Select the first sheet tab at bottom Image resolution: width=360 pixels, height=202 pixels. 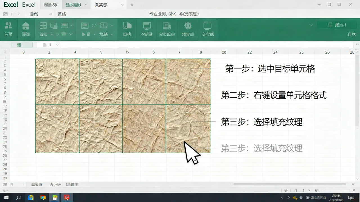(37, 185)
